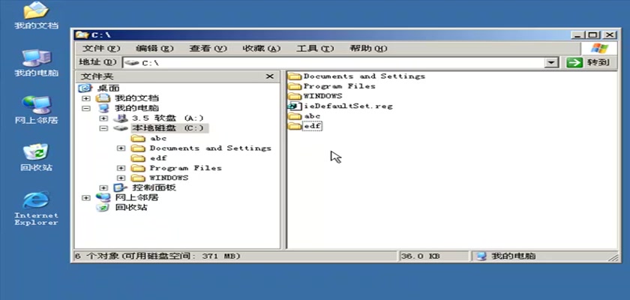The height and width of the screenshot is (300, 630).
Task: Collapse the 本地磁盘 (C:) tree node
Action: coord(103,128)
